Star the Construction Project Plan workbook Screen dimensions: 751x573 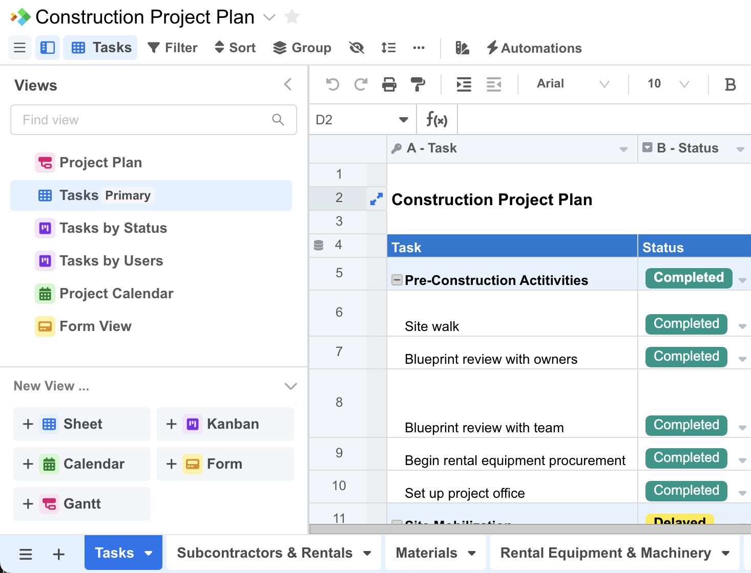click(x=292, y=17)
